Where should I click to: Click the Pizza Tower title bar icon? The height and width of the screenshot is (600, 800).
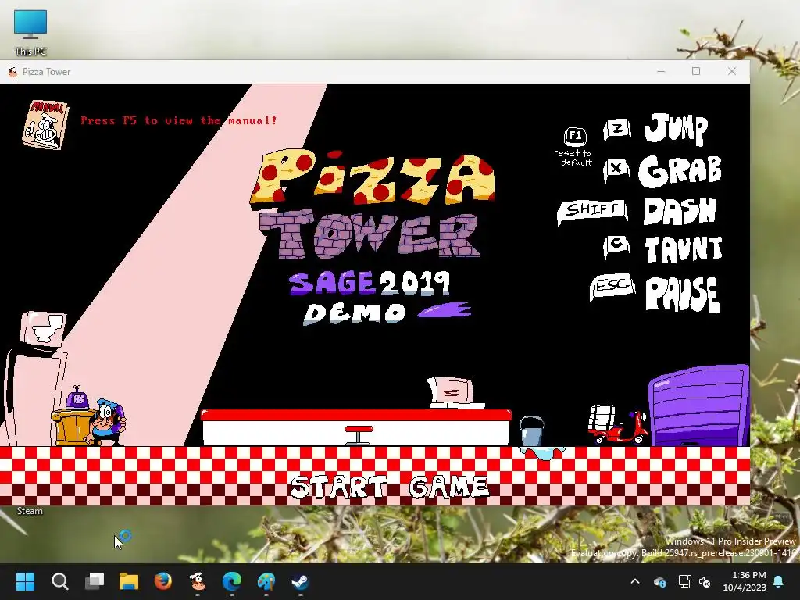(12, 71)
